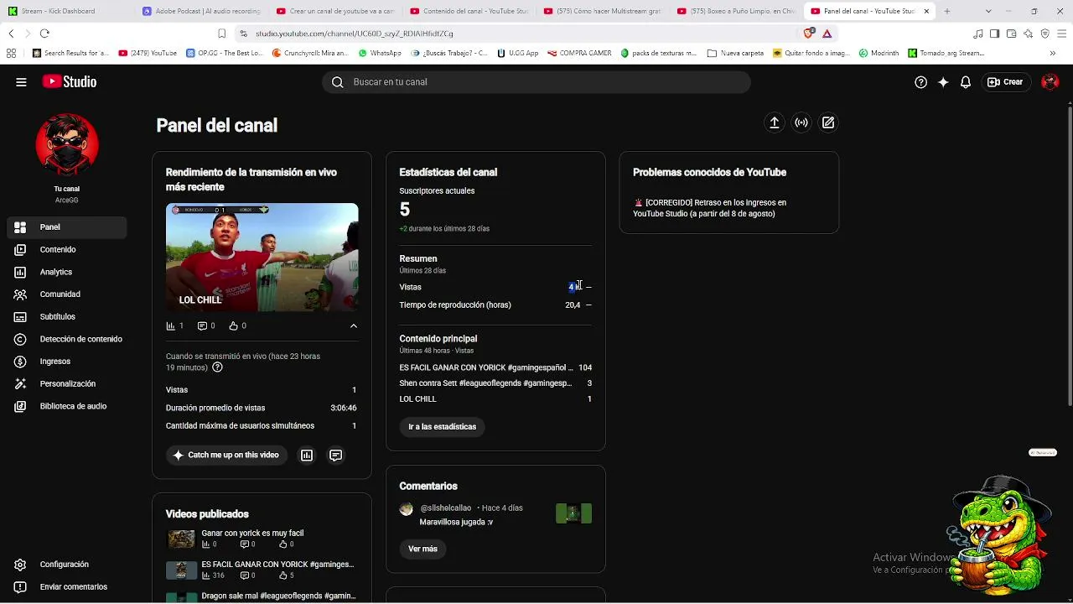Screen dimensions: 1073x604
Task: Click help icon next to live stream time
Action: pos(217,367)
